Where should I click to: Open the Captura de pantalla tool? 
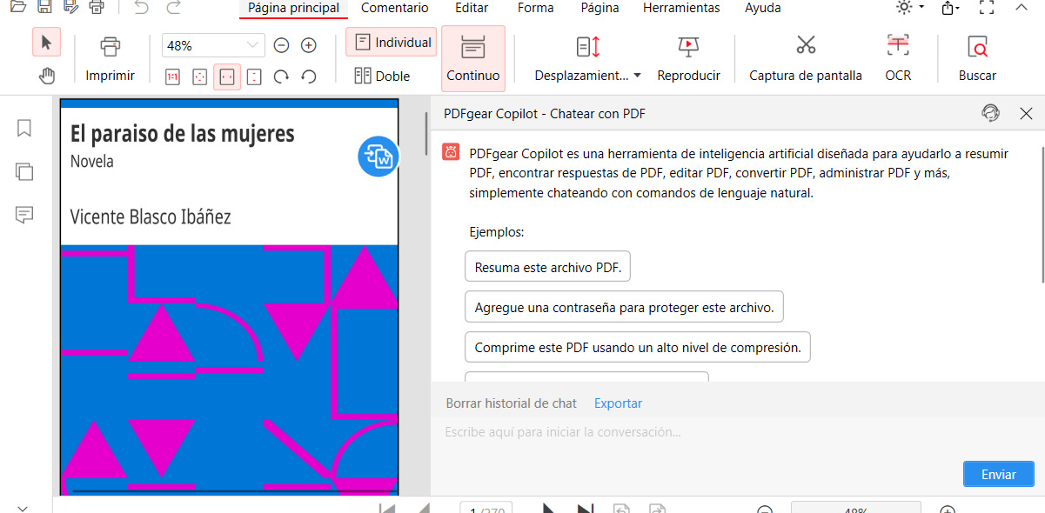[x=805, y=57]
